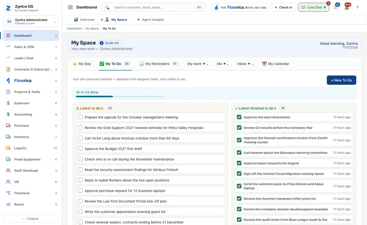Check off 'Approve the Budget 2027 first draft'

(x=80, y=148)
